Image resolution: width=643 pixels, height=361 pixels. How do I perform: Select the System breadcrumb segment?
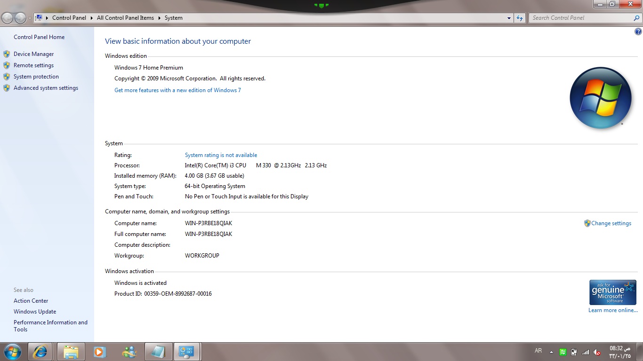(x=174, y=18)
